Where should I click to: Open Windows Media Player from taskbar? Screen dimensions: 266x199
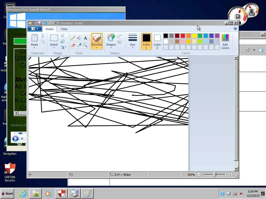(x=48, y=194)
